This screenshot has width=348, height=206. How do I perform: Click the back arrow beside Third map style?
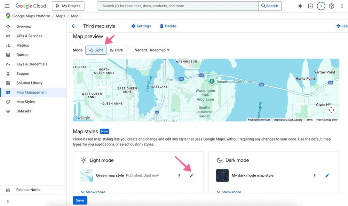point(74,26)
